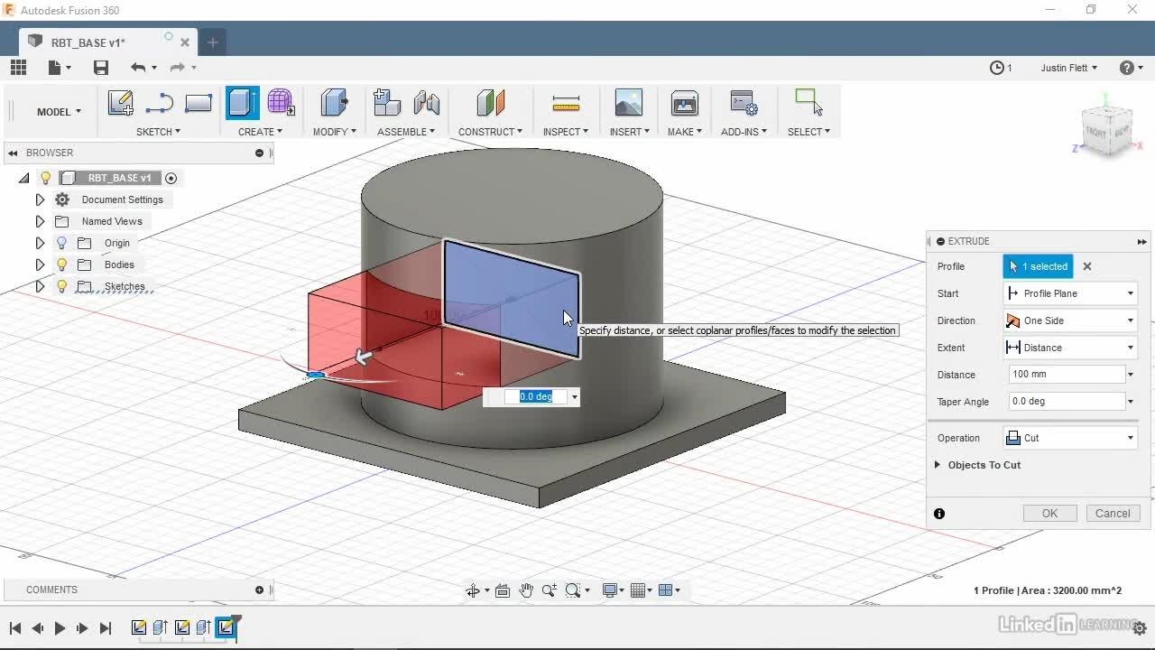Image resolution: width=1155 pixels, height=650 pixels.
Task: Select the Pan hand tool
Action: (x=526, y=590)
